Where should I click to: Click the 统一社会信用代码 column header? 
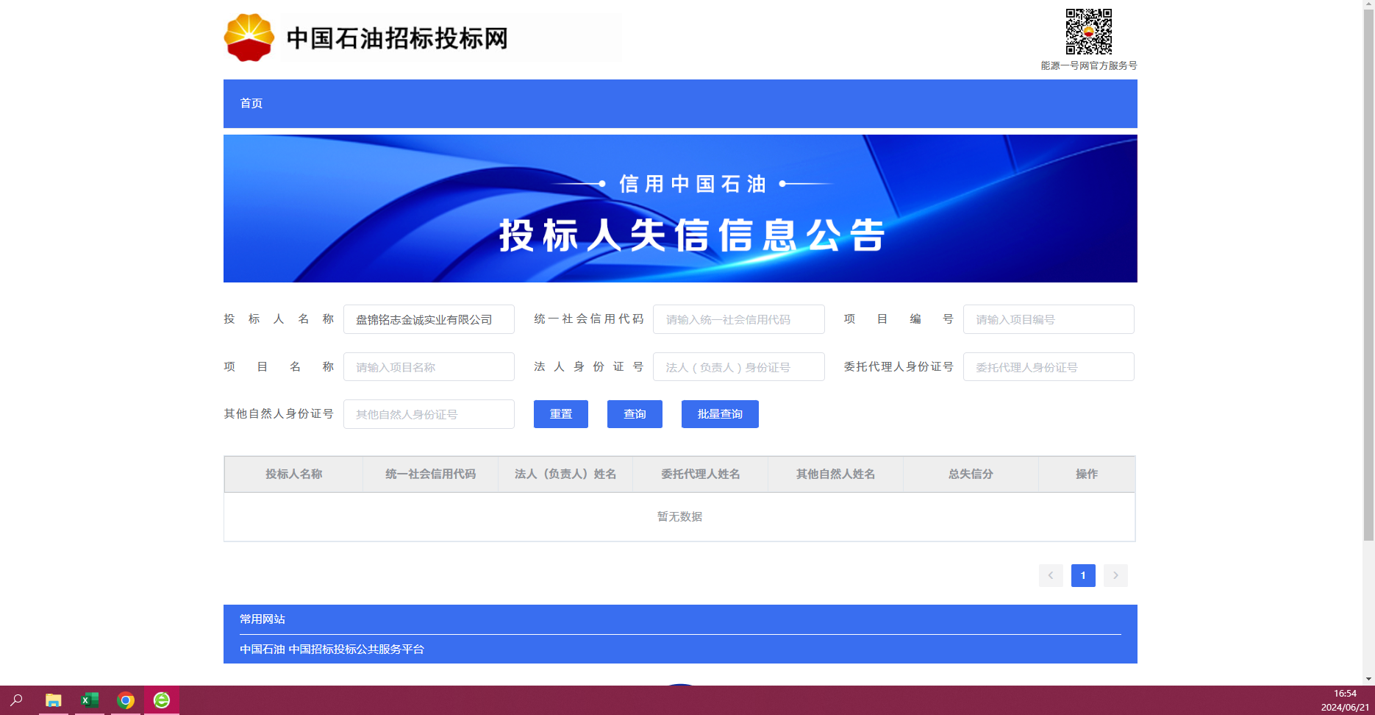[x=431, y=474]
